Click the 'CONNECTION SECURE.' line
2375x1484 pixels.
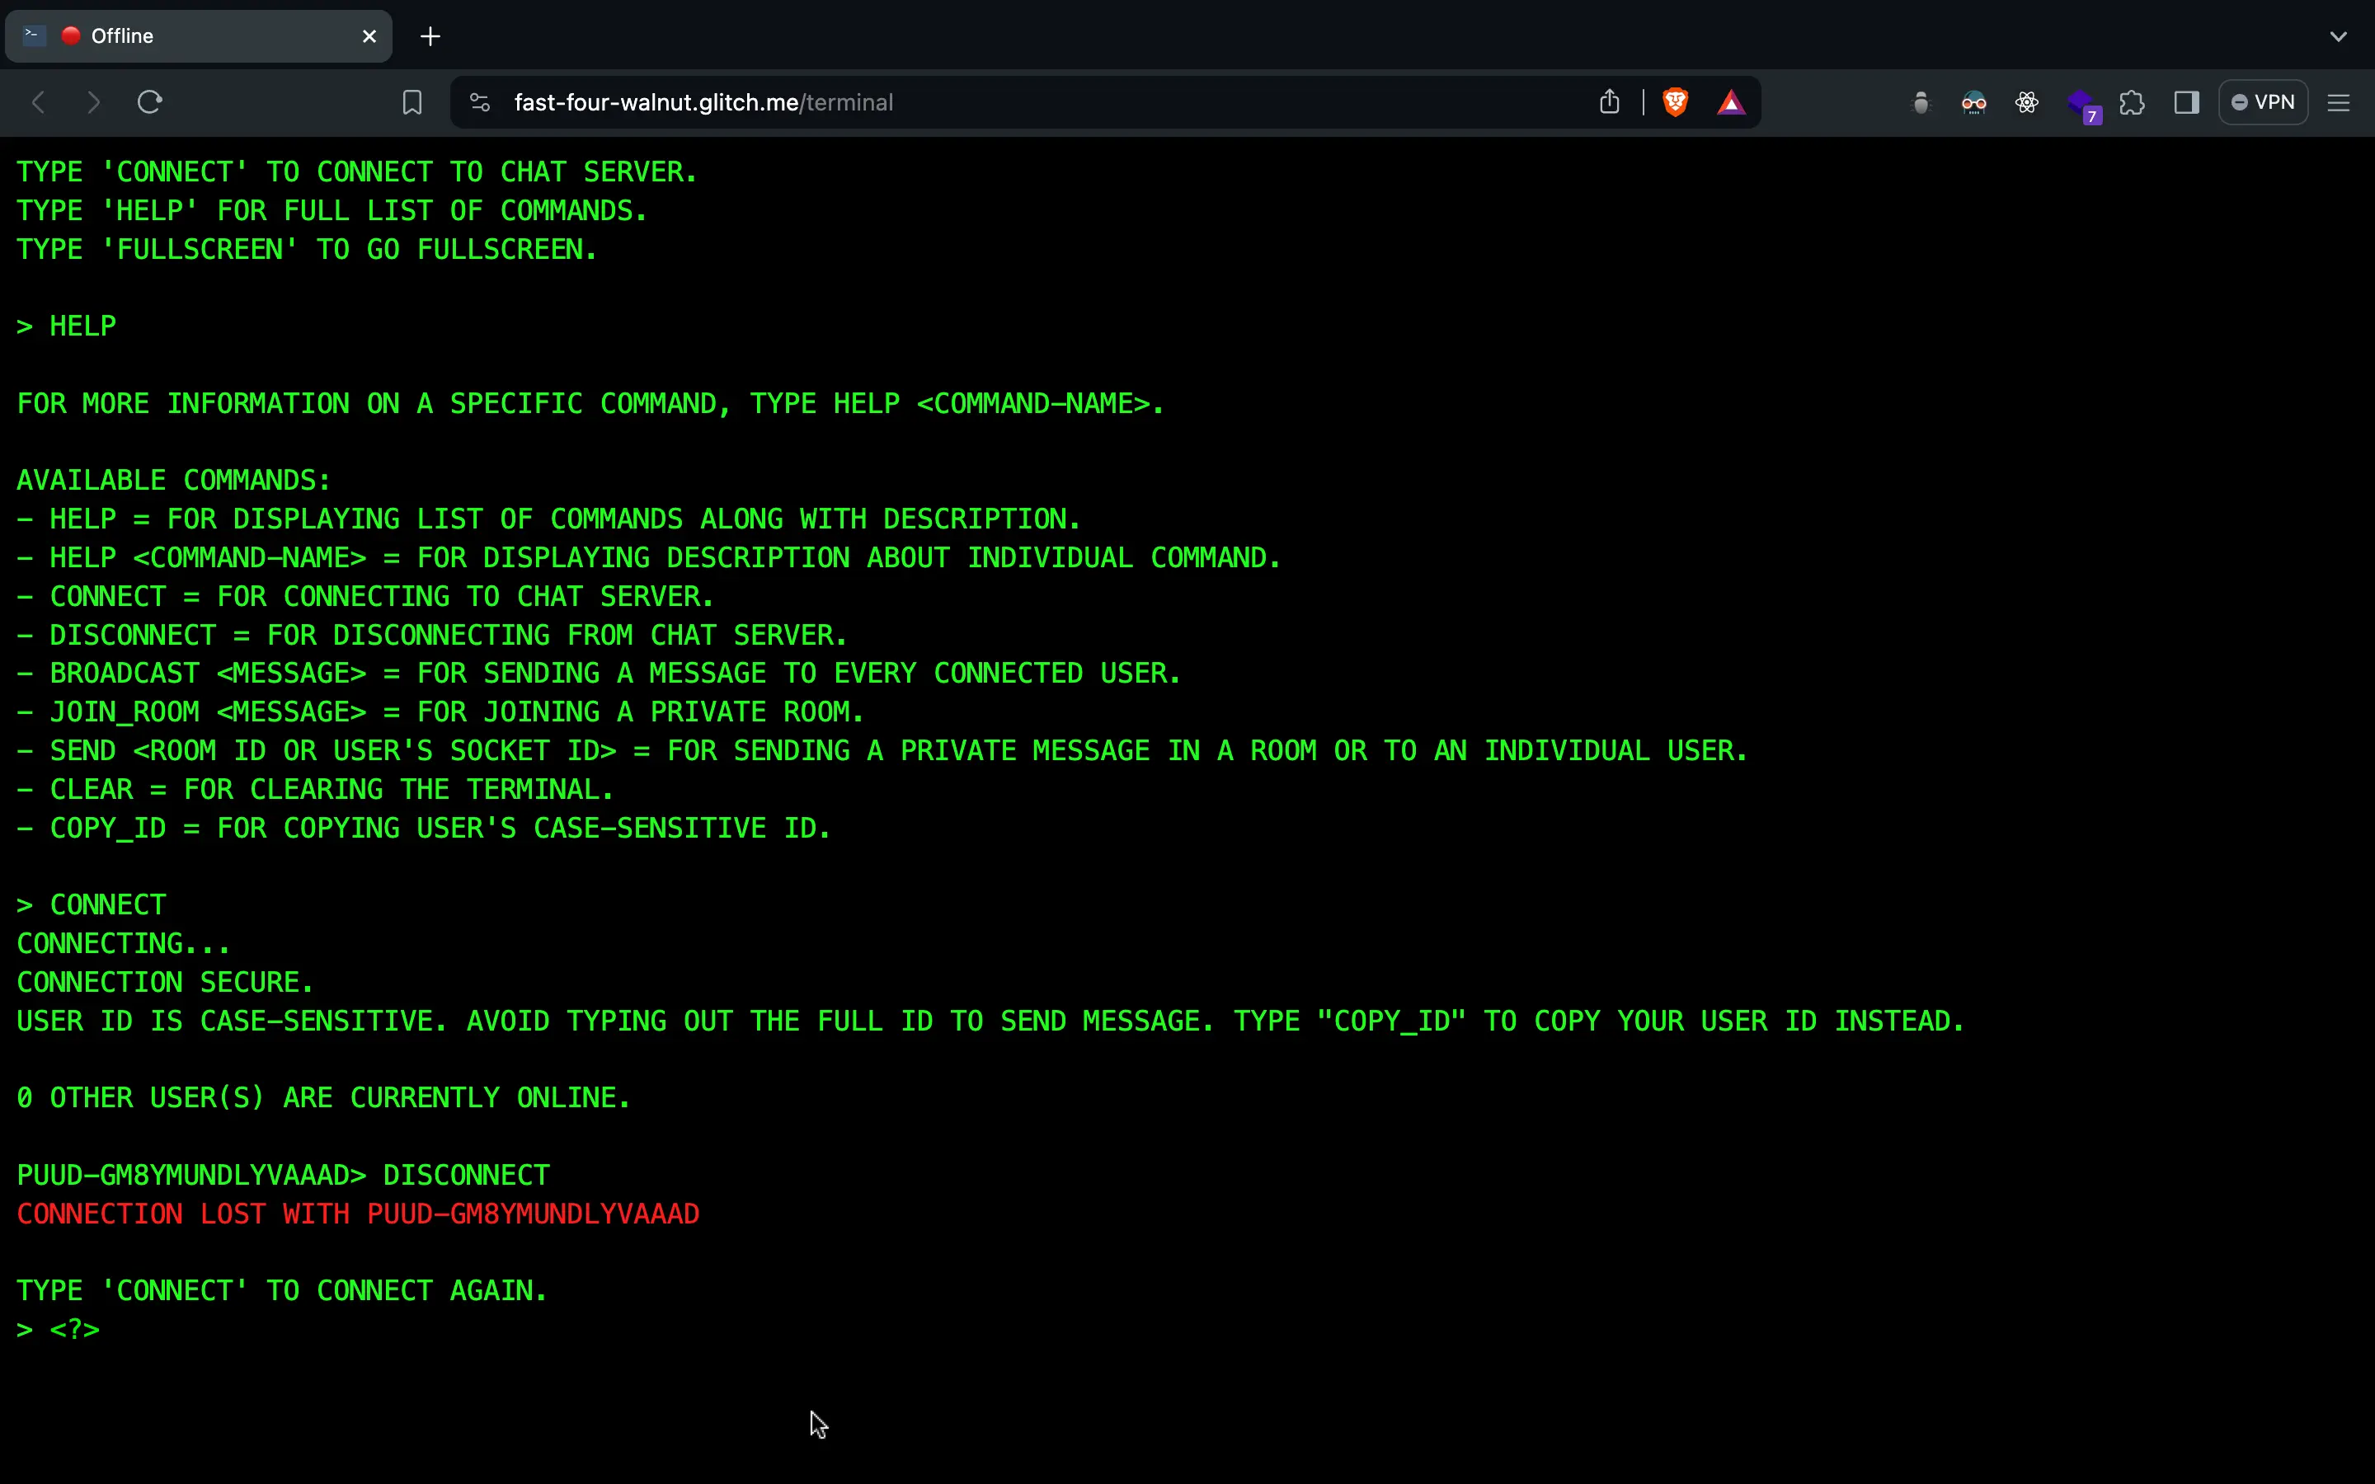165,983
